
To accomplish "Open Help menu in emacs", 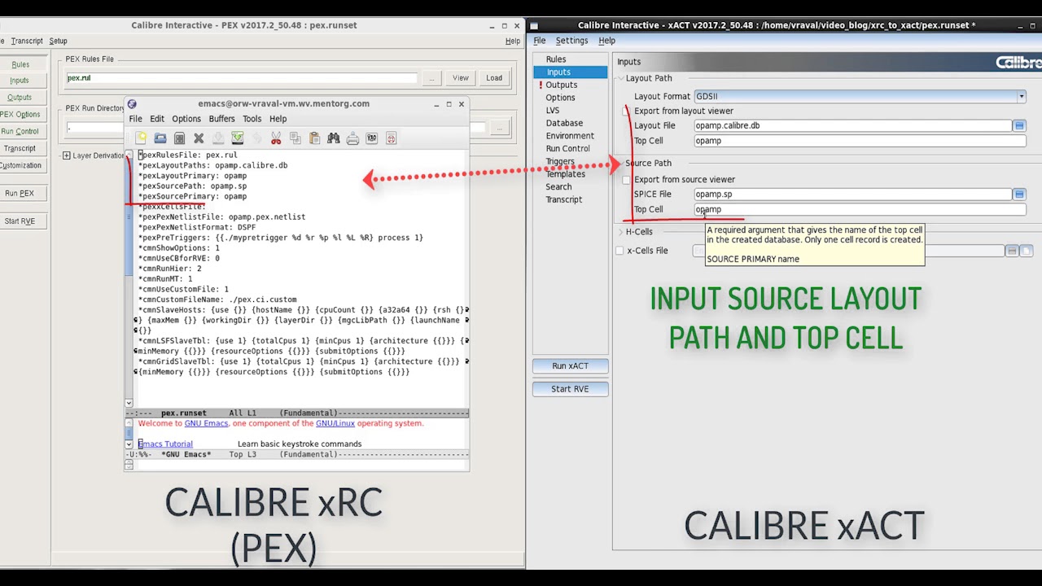I will [278, 119].
